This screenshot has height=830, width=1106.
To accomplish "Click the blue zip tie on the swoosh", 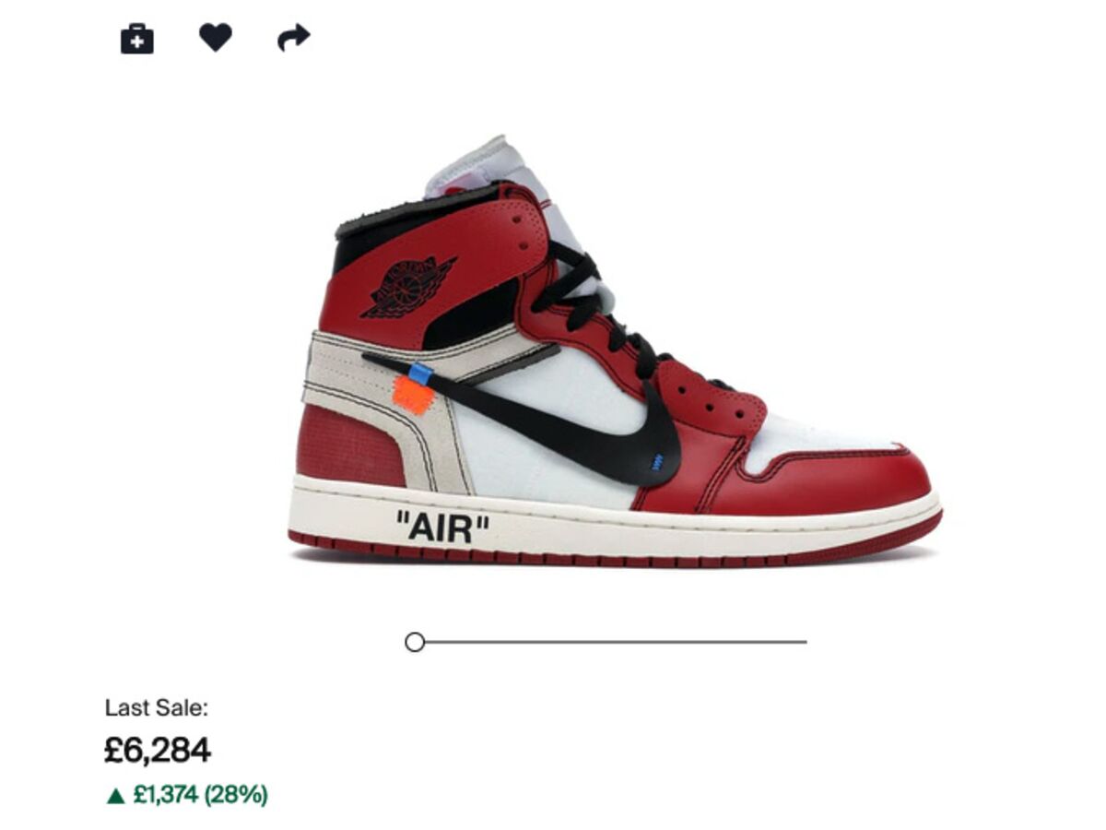I will point(420,373).
